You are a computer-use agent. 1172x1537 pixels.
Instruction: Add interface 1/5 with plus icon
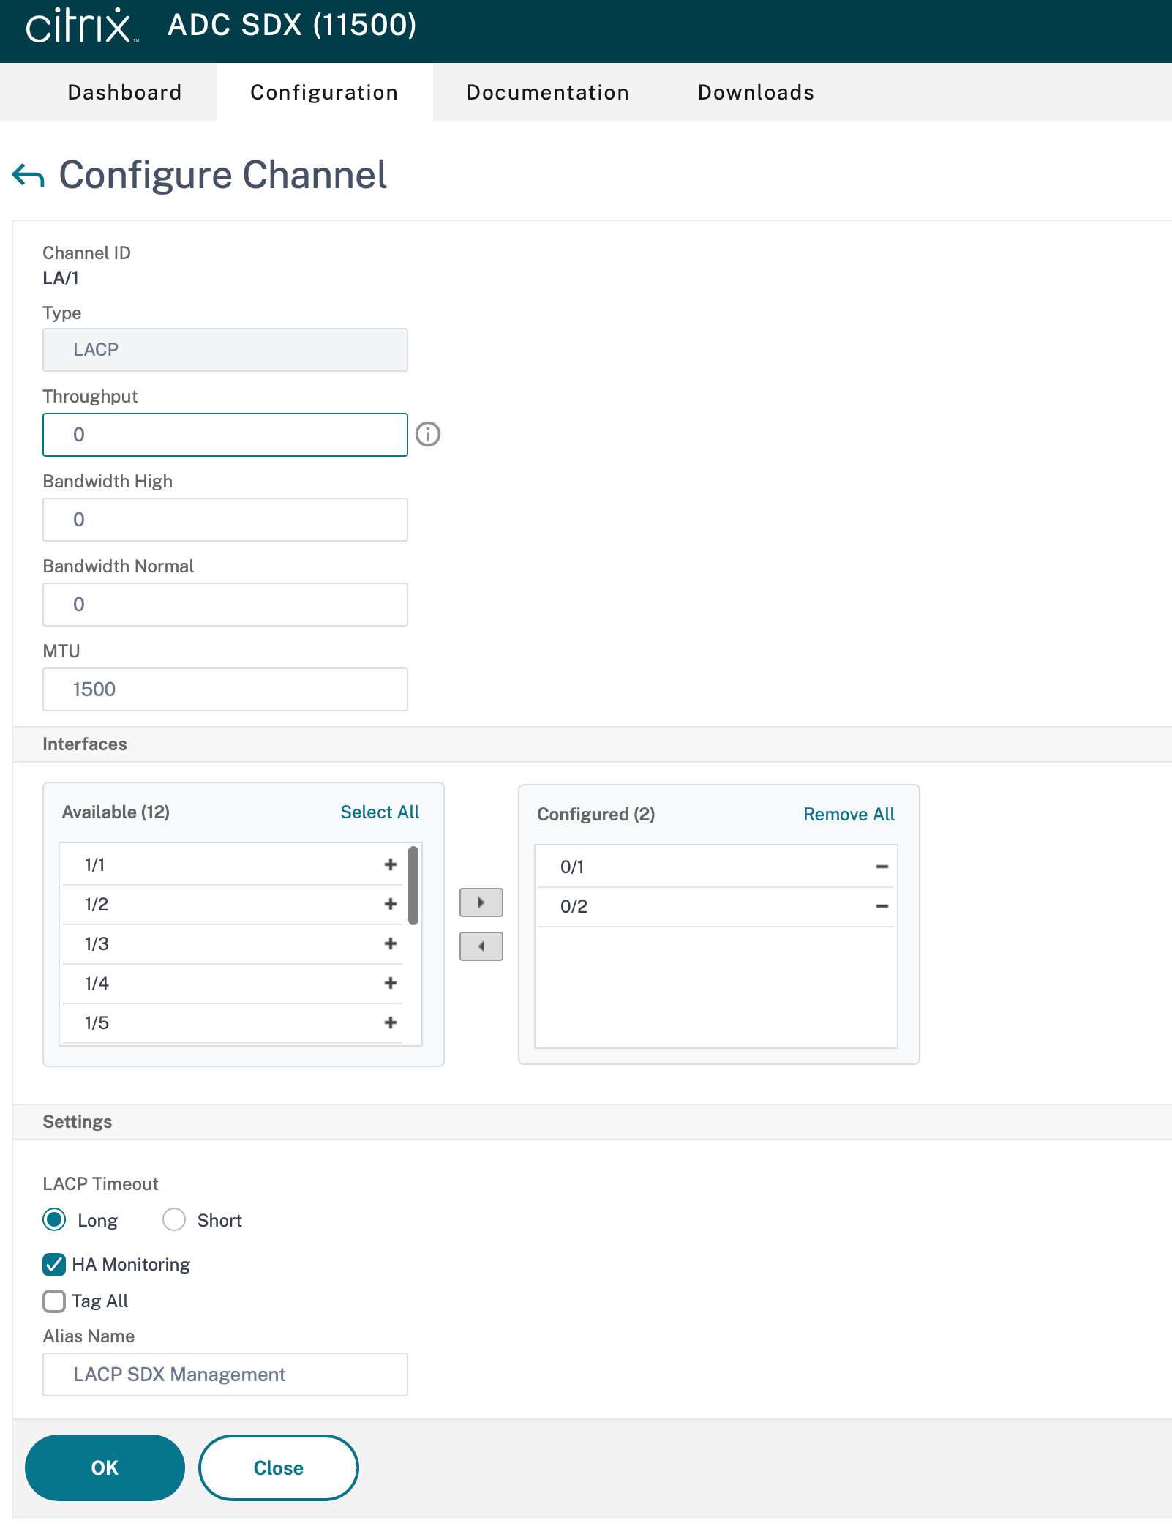(391, 1022)
